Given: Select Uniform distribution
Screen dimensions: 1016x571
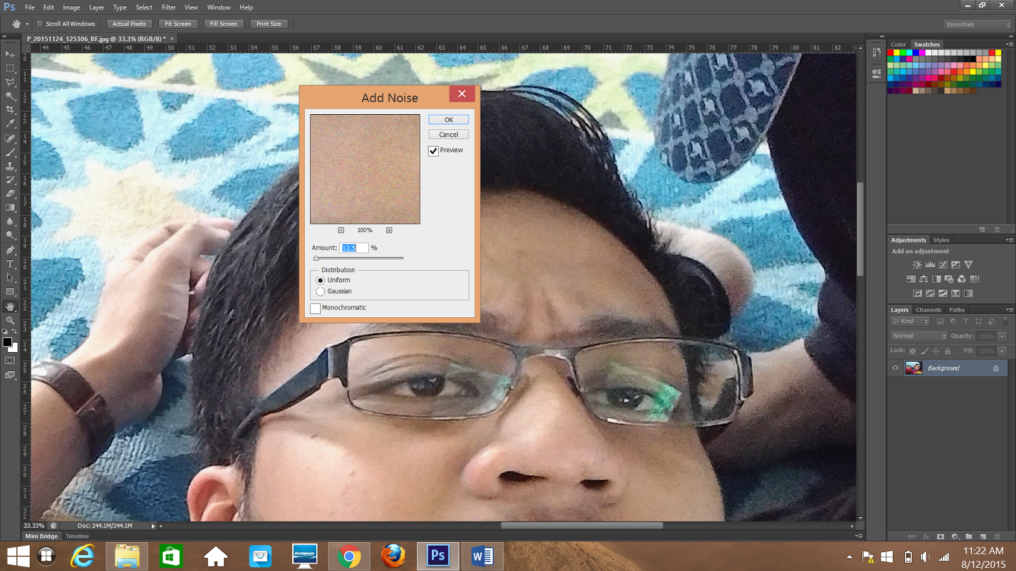Looking at the screenshot, I should point(320,280).
